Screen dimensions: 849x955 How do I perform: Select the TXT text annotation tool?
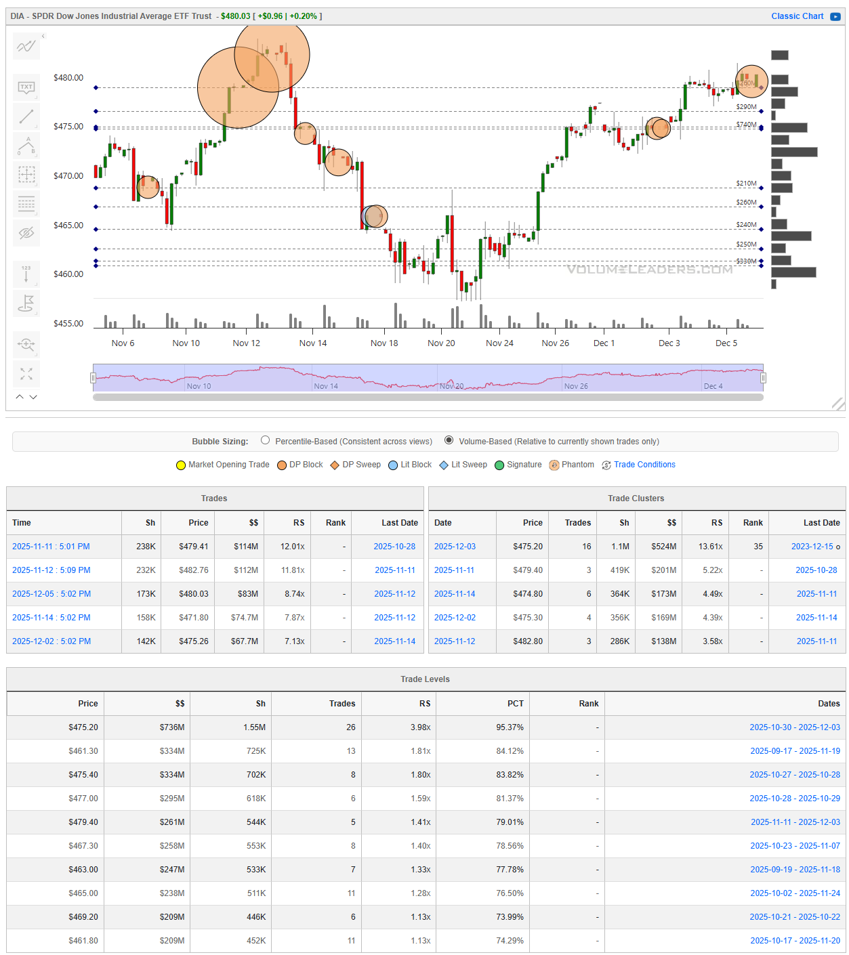(26, 87)
